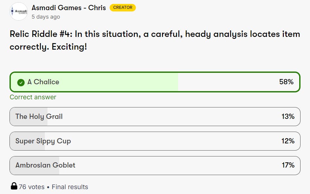
Task: Select the A Chalice poll option label
Action: click(43, 82)
